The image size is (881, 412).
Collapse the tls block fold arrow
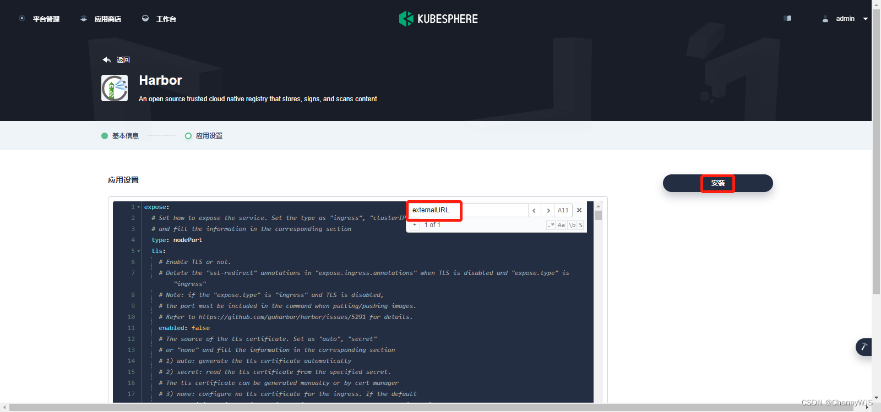pyautogui.click(x=138, y=251)
